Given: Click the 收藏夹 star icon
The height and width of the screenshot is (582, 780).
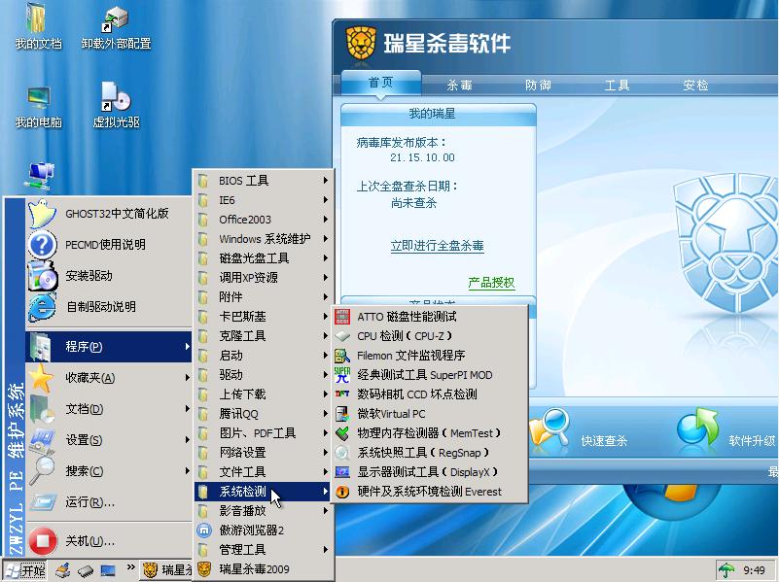Looking at the screenshot, I should coord(41,378).
